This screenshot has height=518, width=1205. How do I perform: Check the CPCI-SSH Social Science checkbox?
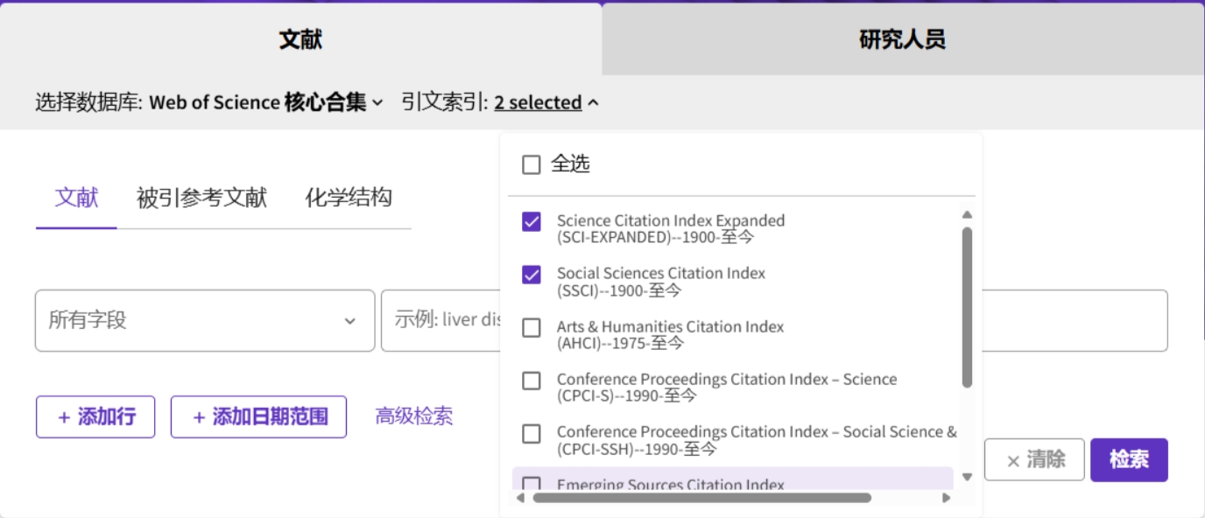pos(532,433)
